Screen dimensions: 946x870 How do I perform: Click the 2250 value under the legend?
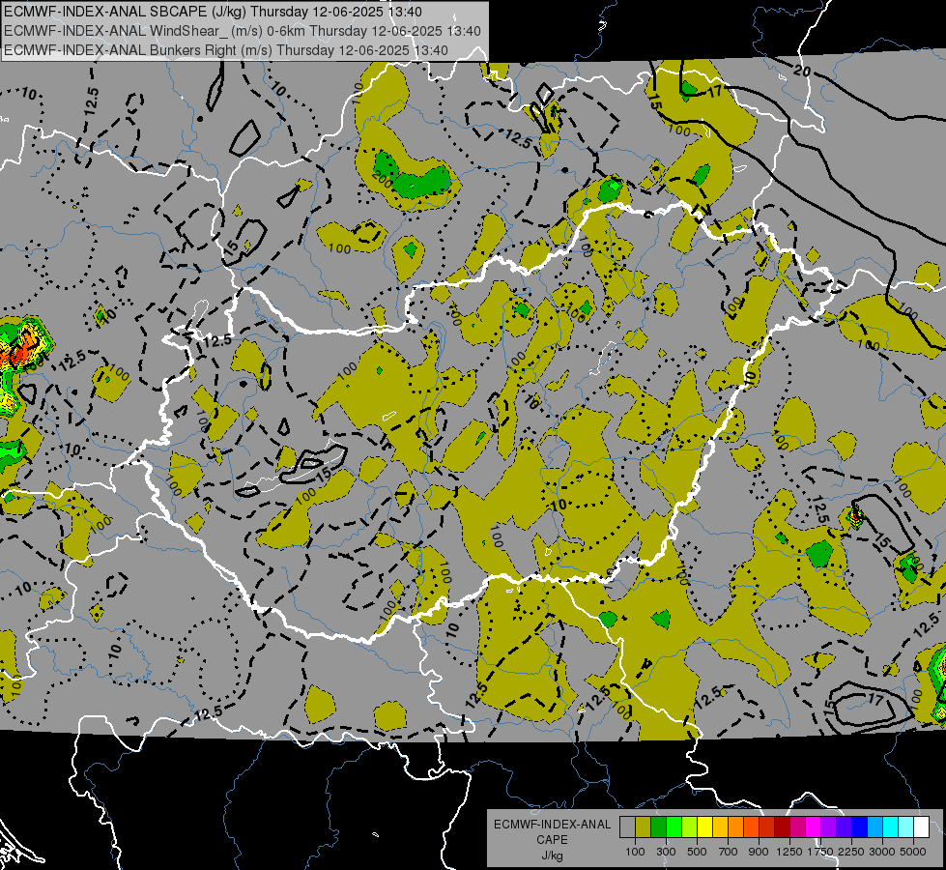[x=850, y=852]
